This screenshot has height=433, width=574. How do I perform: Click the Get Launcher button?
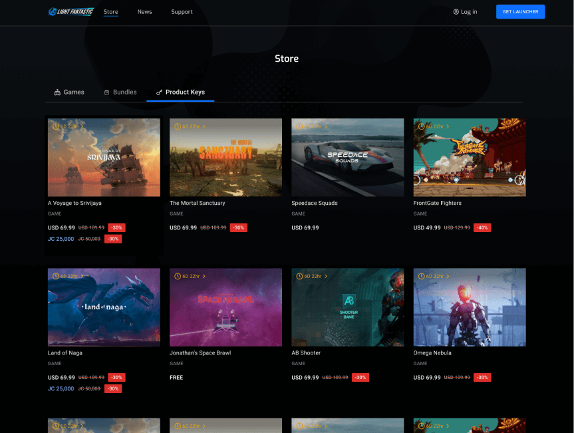click(520, 12)
